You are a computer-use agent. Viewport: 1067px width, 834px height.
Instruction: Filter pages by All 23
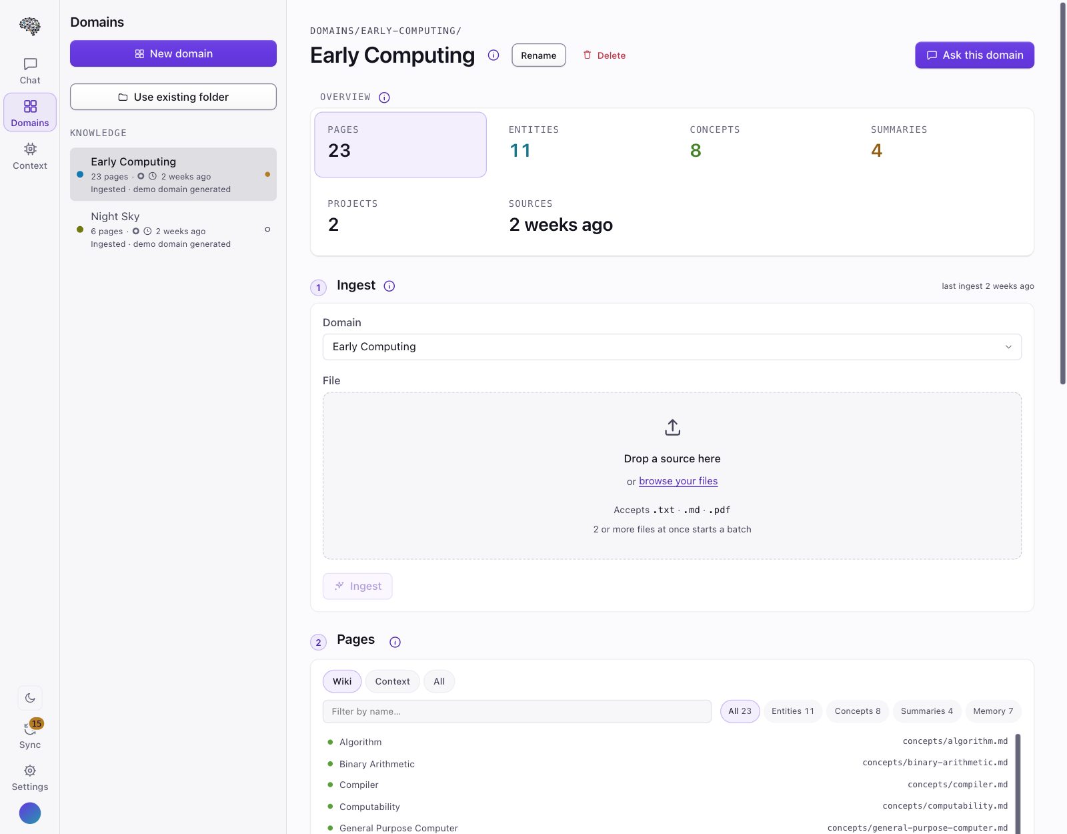pyautogui.click(x=740, y=711)
